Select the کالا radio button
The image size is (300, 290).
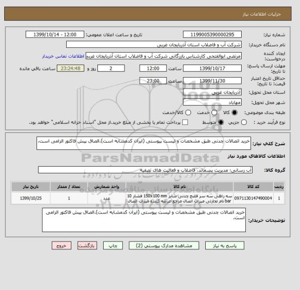pyautogui.click(x=234, y=112)
